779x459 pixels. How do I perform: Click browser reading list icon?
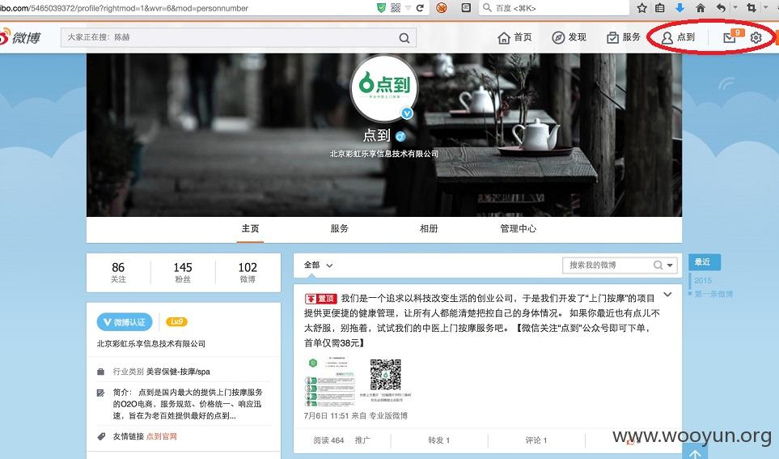660,7
